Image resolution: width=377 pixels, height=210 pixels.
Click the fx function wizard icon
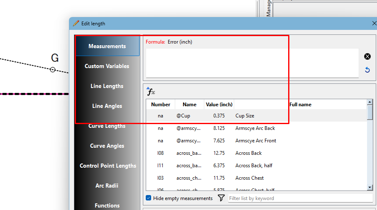[x=151, y=92]
